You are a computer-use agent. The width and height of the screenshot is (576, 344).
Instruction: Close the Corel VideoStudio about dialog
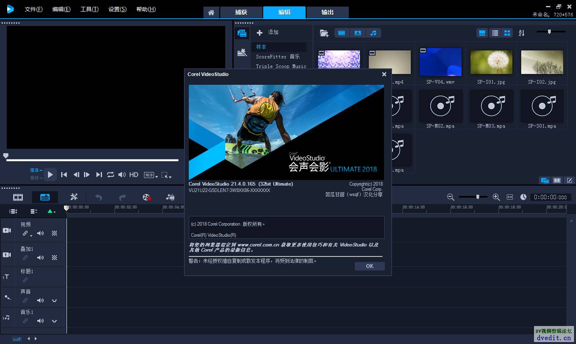384,74
